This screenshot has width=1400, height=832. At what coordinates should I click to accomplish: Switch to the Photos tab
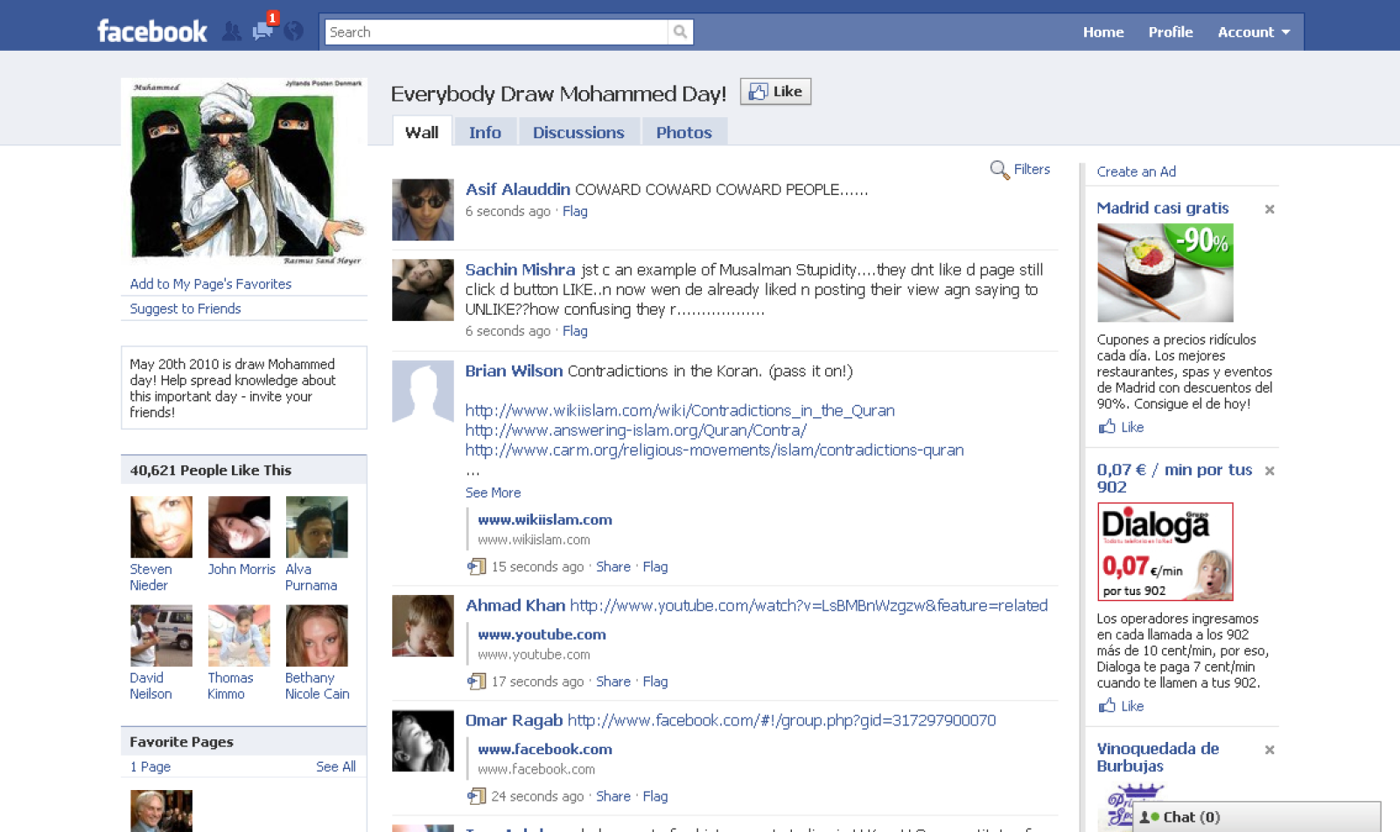click(684, 132)
